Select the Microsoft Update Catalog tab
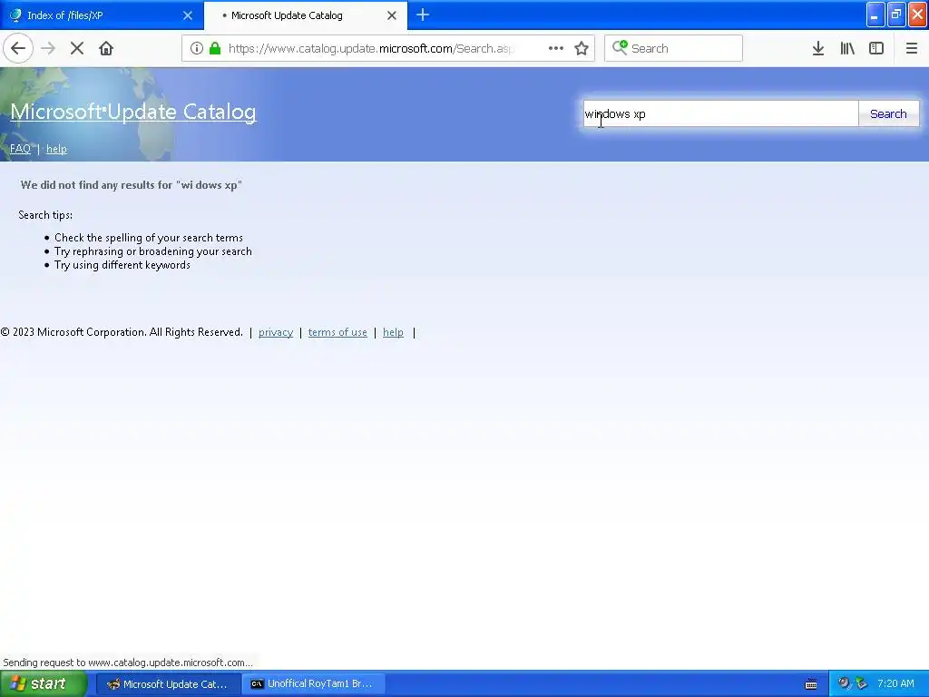 click(306, 15)
